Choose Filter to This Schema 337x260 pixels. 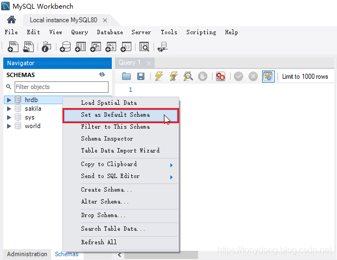pyautogui.click(x=120, y=126)
